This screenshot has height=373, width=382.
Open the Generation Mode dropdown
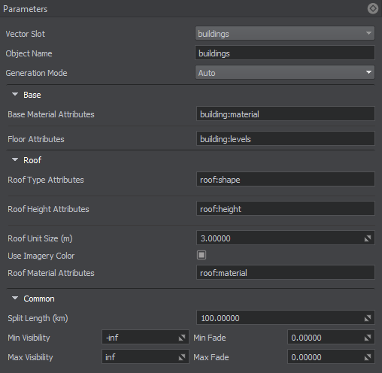[x=285, y=72]
